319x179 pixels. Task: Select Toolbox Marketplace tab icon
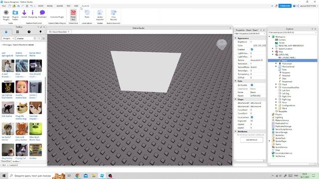point(6,32)
